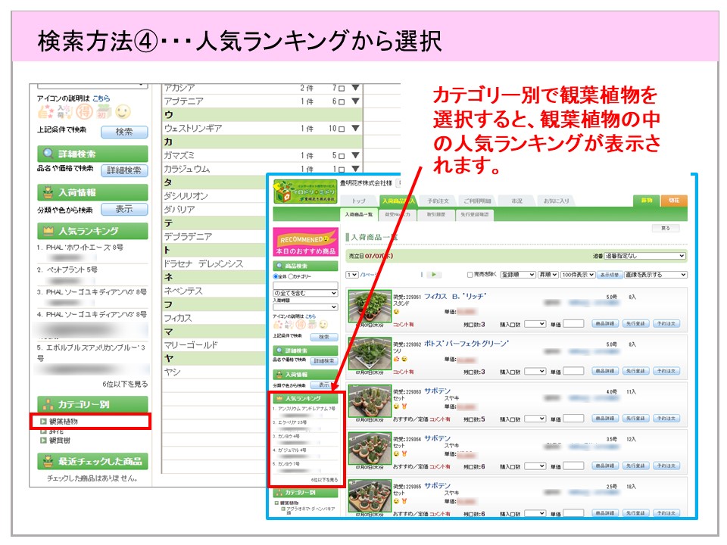Tick the checkbox in the ガマズミ row

[342, 156]
